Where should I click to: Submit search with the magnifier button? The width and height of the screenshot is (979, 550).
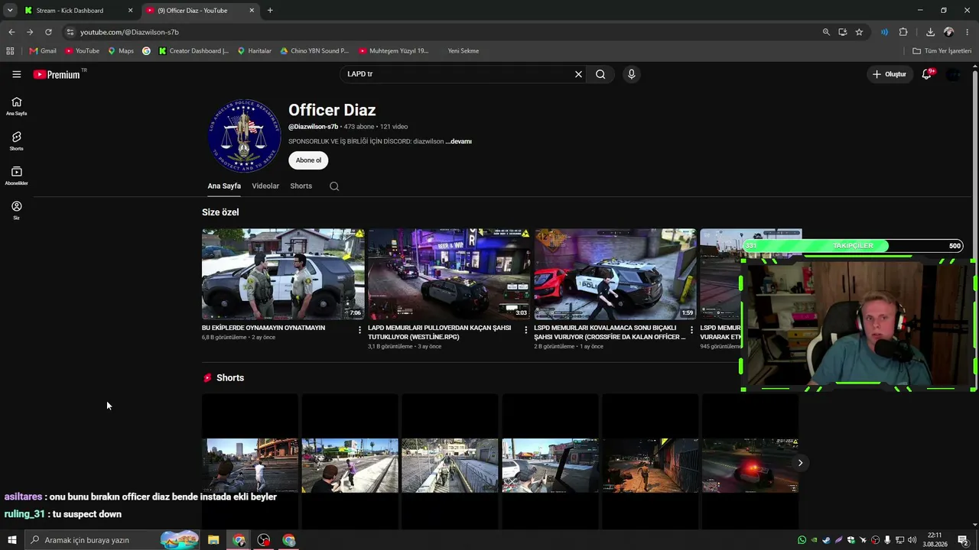(x=600, y=74)
